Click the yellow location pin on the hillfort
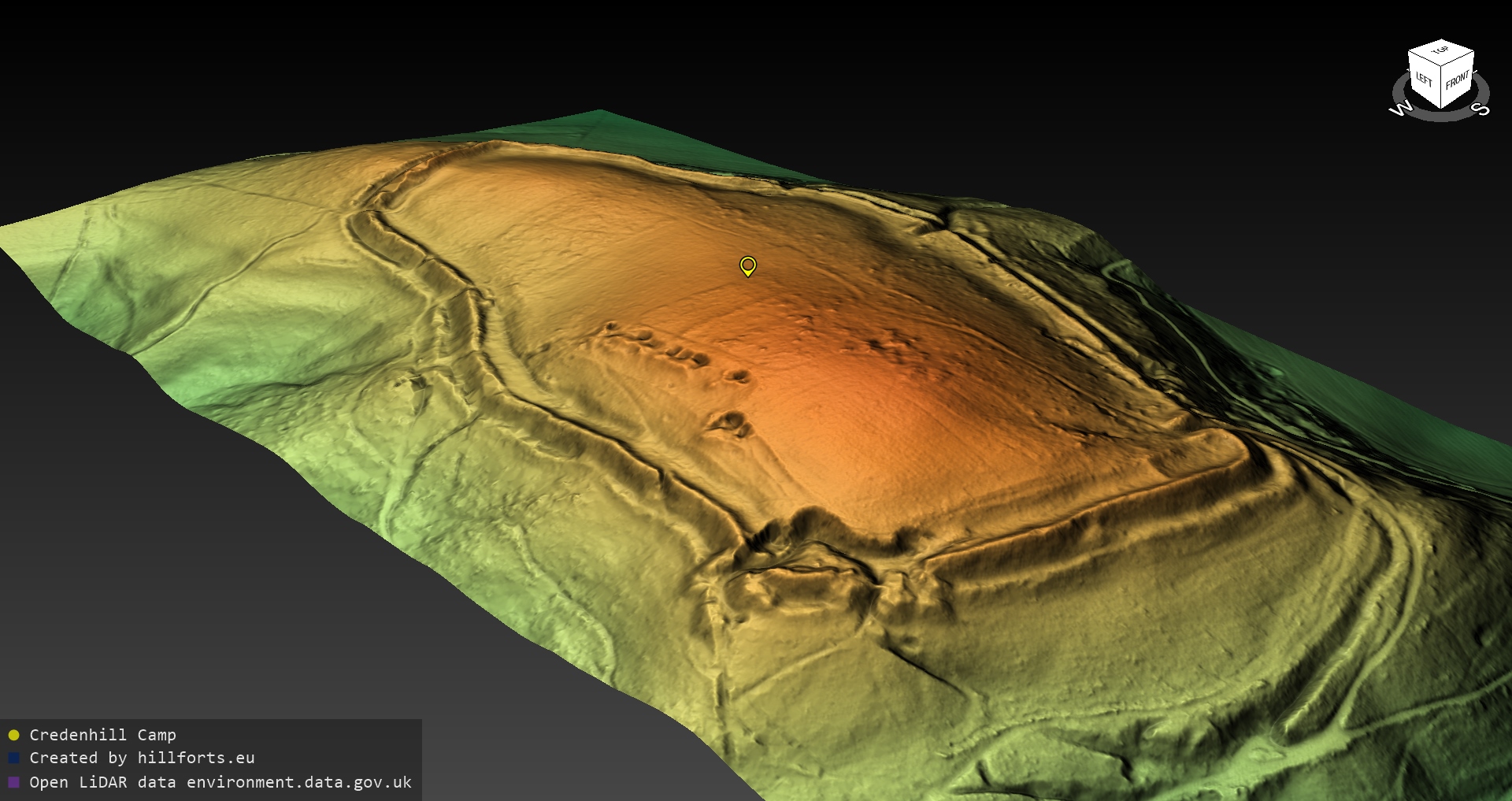Image resolution: width=1512 pixels, height=801 pixels. tap(747, 265)
